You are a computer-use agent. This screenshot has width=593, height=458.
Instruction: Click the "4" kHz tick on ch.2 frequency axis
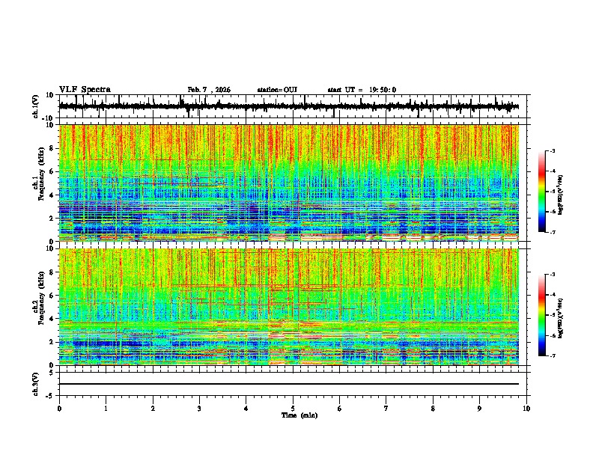[x=52, y=319]
